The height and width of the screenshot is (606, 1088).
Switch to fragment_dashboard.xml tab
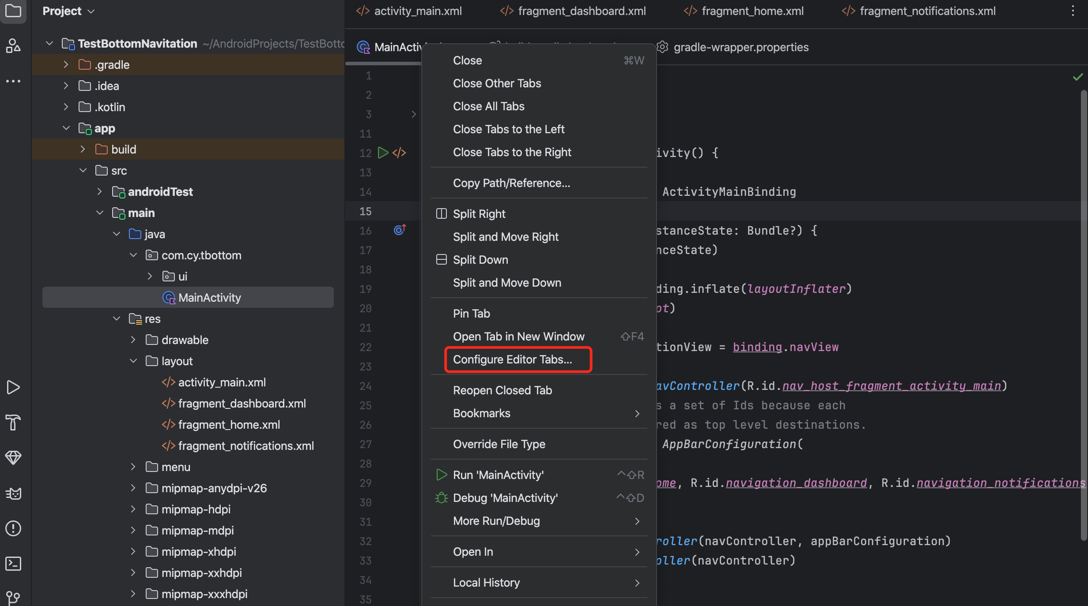(573, 11)
